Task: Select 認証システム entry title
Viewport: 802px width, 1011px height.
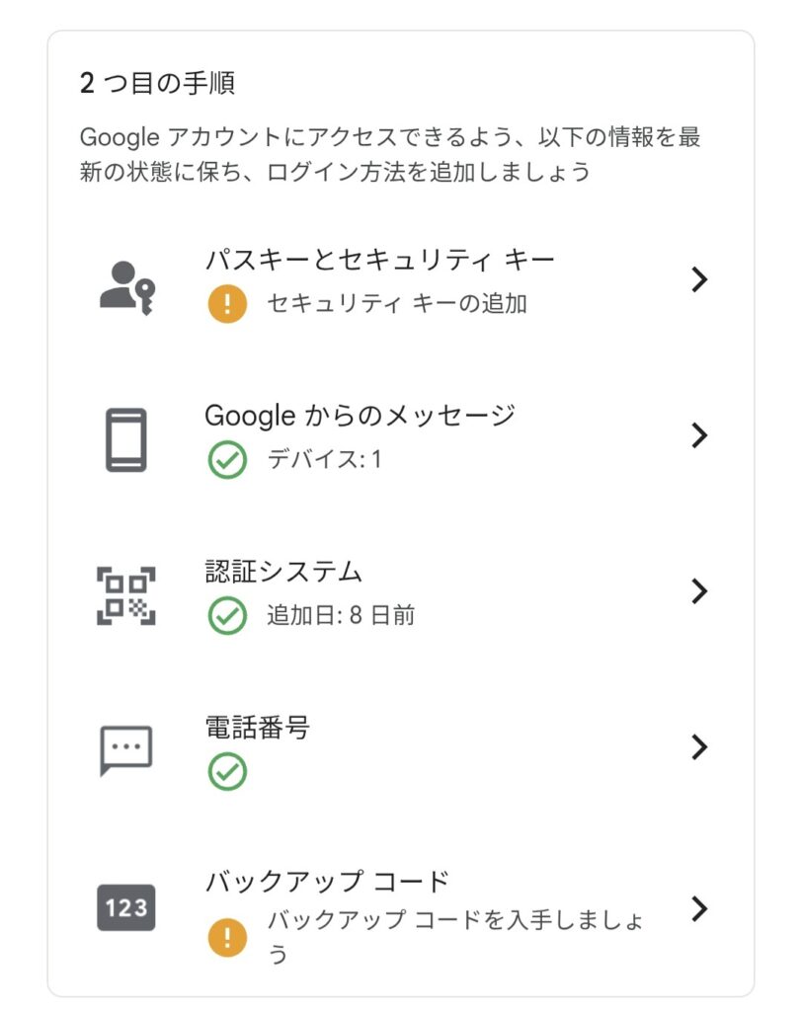Action: pyautogui.click(x=283, y=572)
